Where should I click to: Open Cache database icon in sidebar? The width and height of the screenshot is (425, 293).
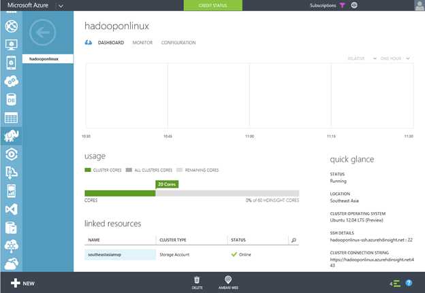coord(11,228)
